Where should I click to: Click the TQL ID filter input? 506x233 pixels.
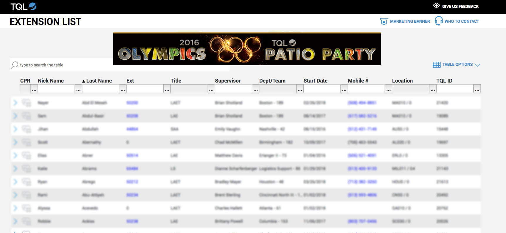455,89
